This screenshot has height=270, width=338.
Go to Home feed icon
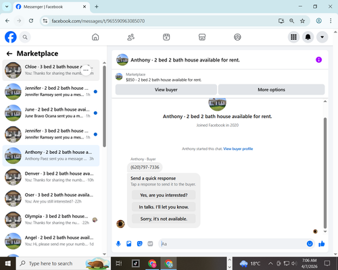tap(95, 37)
